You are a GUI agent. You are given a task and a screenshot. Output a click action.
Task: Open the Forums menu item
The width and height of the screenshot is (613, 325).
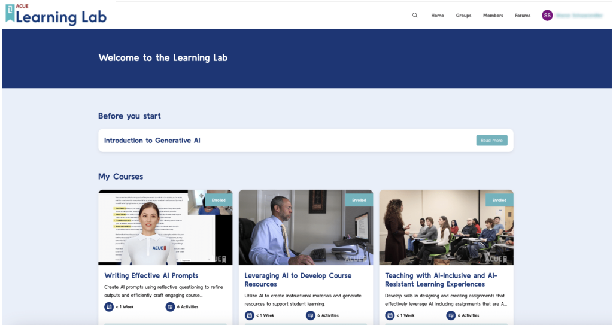click(523, 16)
